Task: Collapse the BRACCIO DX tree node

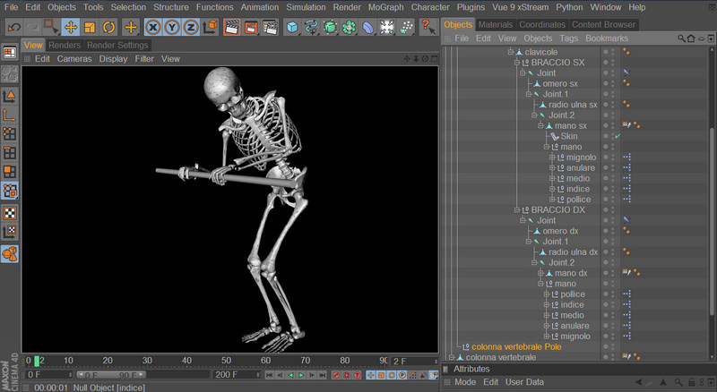Action: click(x=518, y=209)
